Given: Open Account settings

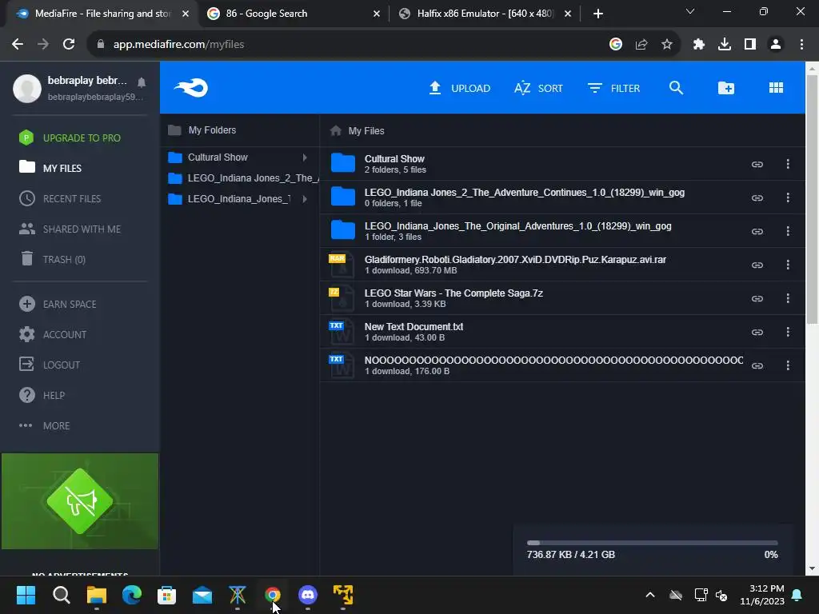Looking at the screenshot, I should click(x=52, y=334).
